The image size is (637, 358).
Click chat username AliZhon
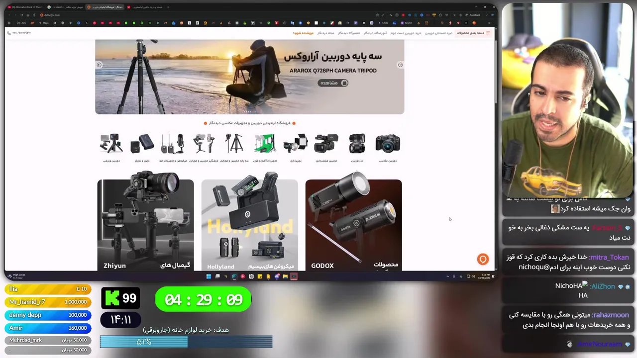tap(603, 286)
